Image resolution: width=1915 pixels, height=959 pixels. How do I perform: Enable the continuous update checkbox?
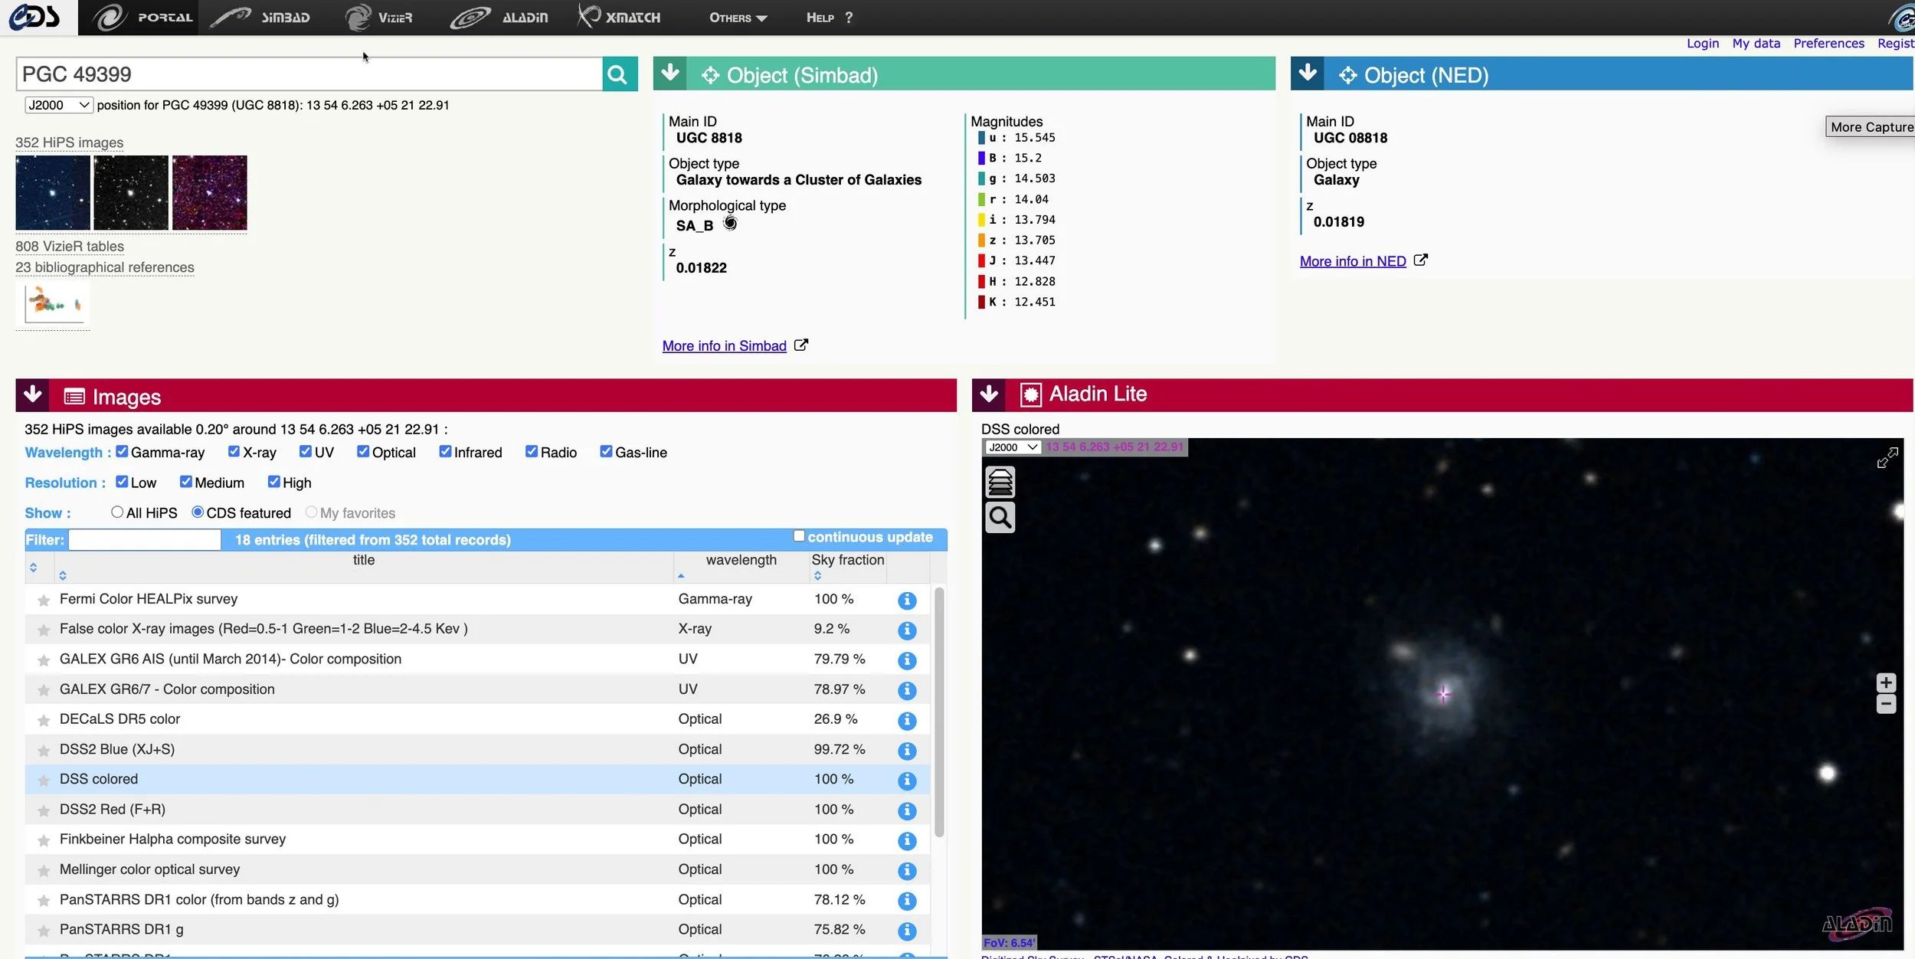tap(799, 536)
